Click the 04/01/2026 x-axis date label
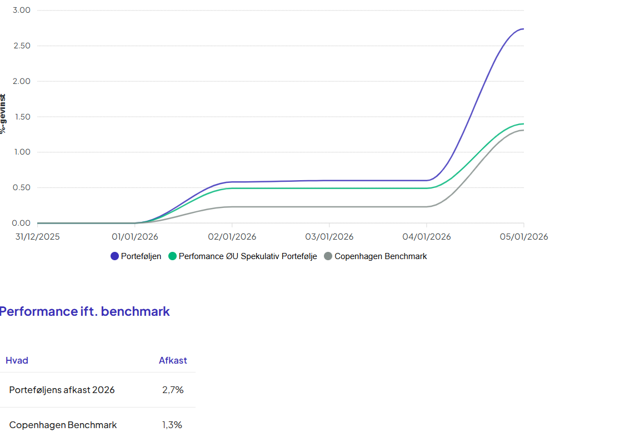The width and height of the screenshot is (640, 432). tap(427, 236)
